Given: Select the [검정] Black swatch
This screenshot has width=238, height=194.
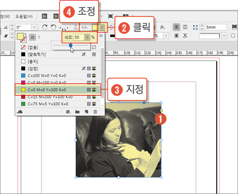Looking at the screenshot, I should coord(58,68).
